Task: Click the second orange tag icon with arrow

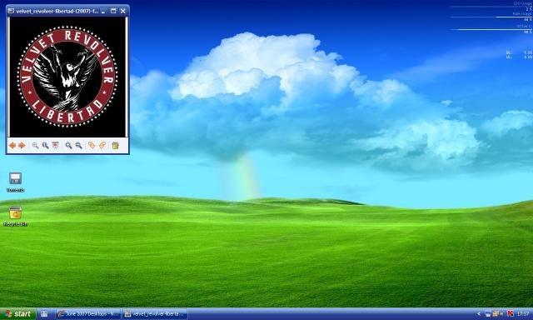Action: [102, 145]
